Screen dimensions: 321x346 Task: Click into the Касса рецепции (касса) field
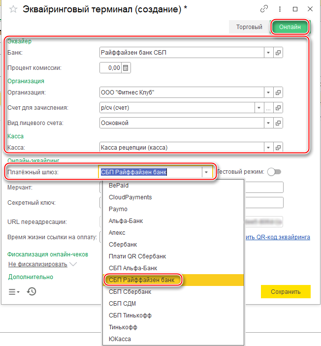coord(182,147)
